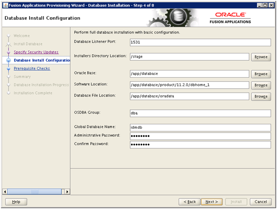This screenshot has height=209, width=277.
Task: Proceed with the Next button
Action: click(x=212, y=202)
